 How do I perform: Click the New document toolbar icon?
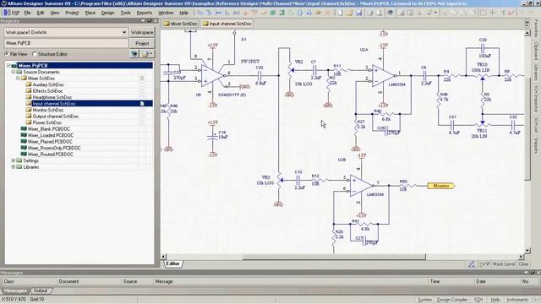pos(340,13)
